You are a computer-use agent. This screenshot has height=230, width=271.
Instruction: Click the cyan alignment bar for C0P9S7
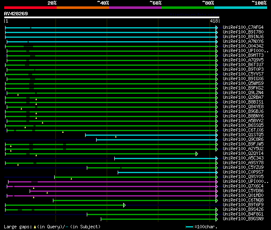[x=167, y=172]
